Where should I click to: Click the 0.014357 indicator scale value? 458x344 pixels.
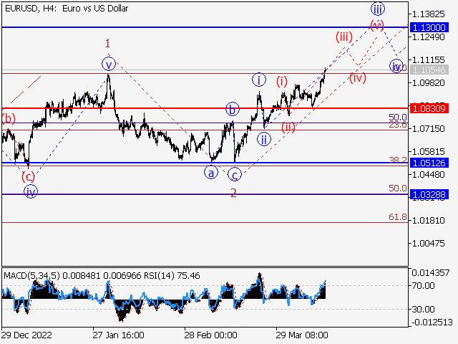pyautogui.click(x=431, y=273)
